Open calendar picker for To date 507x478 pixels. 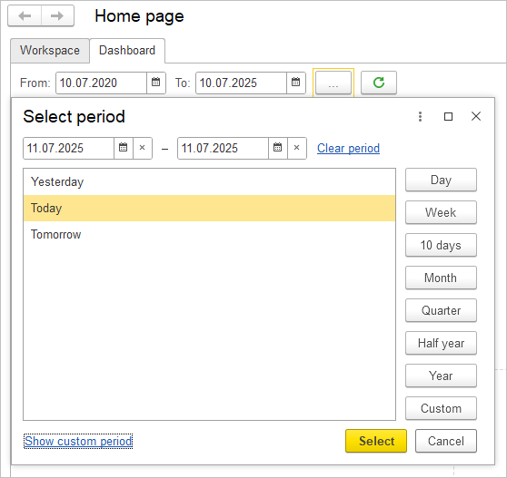point(296,83)
